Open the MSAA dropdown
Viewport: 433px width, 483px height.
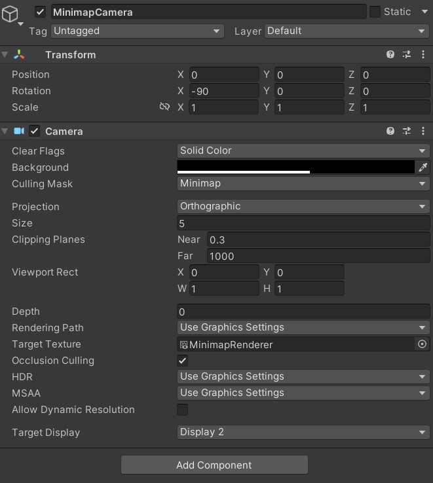(303, 393)
